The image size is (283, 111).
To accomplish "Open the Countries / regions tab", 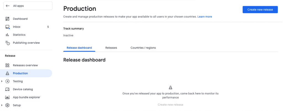I will coord(143,48).
